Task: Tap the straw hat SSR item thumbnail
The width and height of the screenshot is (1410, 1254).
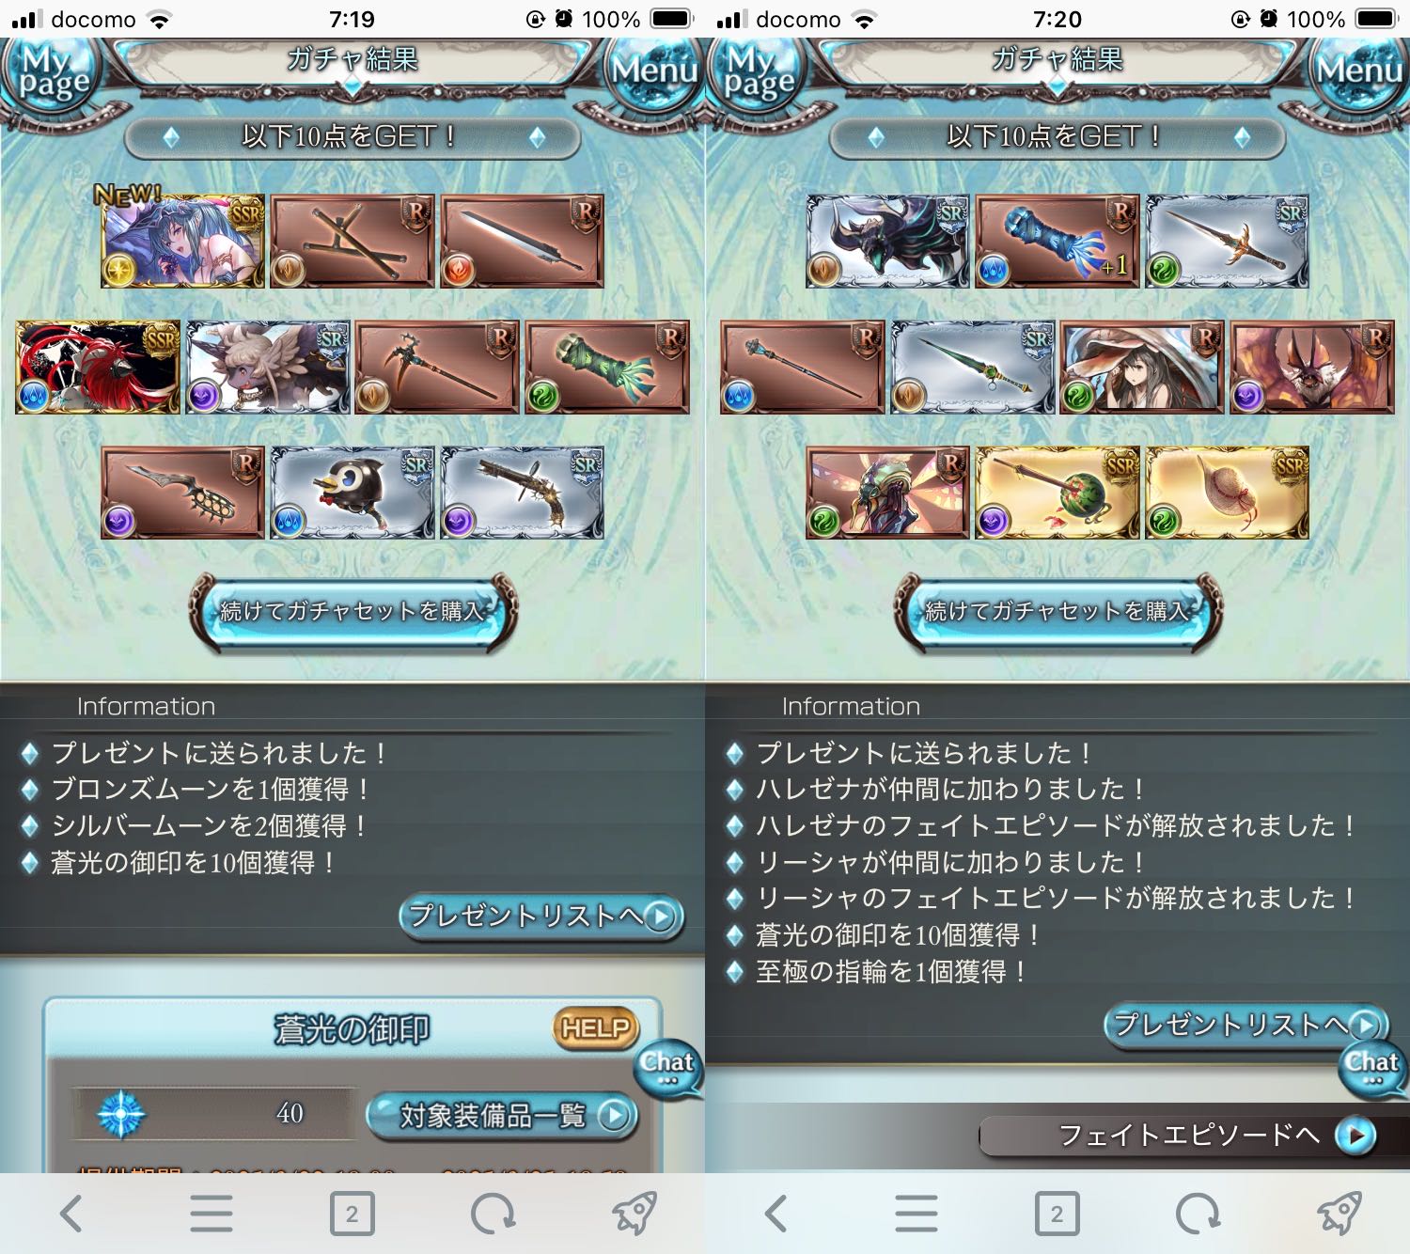Action: (x=1227, y=493)
